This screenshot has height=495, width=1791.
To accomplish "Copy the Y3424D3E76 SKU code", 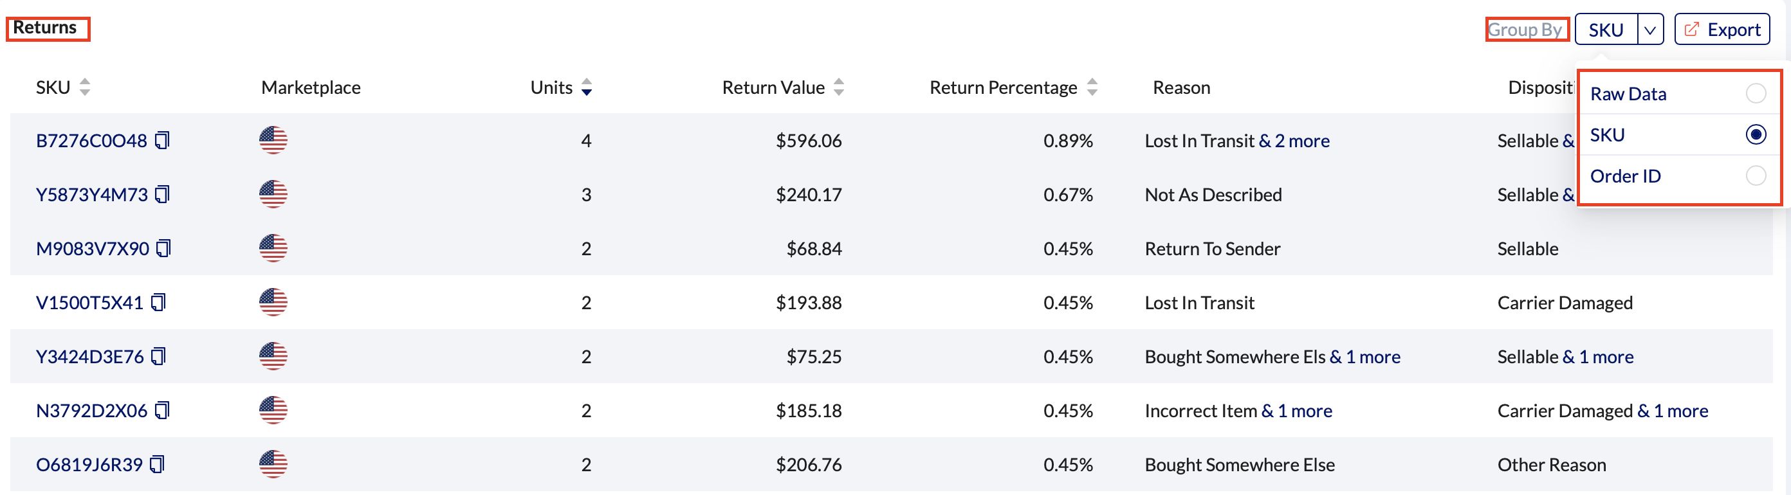I will (158, 357).
